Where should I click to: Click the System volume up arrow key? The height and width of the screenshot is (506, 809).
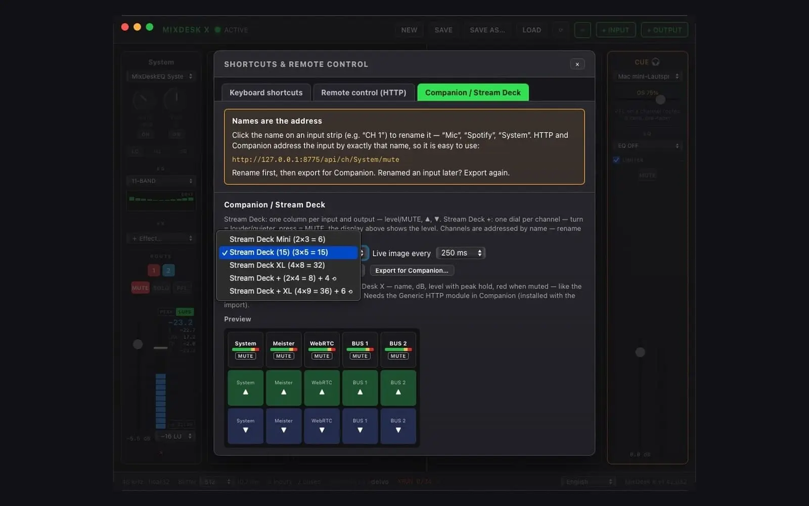(245, 388)
